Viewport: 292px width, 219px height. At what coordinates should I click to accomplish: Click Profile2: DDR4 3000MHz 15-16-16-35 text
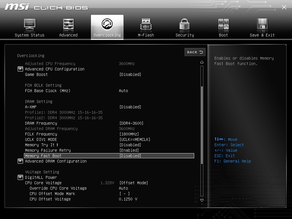(64, 118)
